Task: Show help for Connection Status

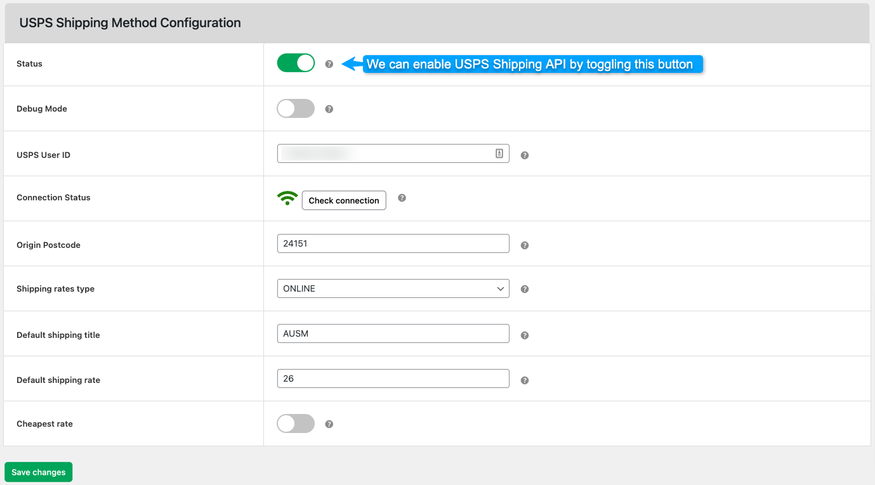Action: 402,198
